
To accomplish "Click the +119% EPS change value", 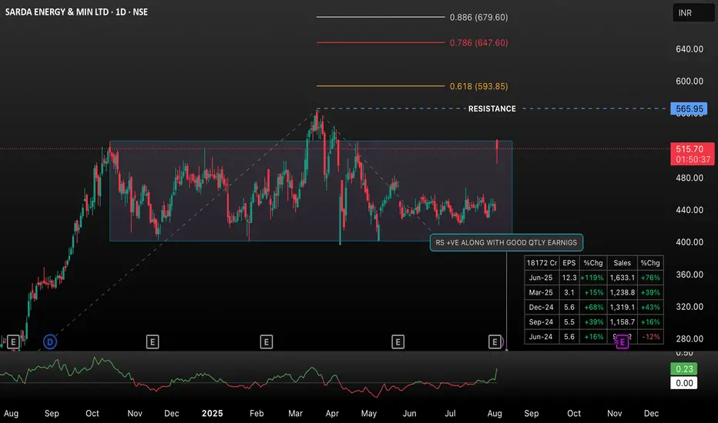I will coord(592,278).
